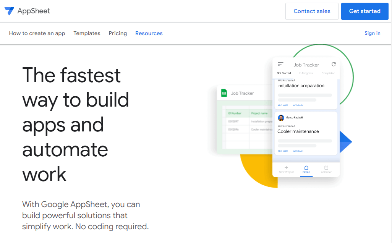Open the Pricing page
Image resolution: width=392 pixels, height=243 pixels.
[x=118, y=33]
